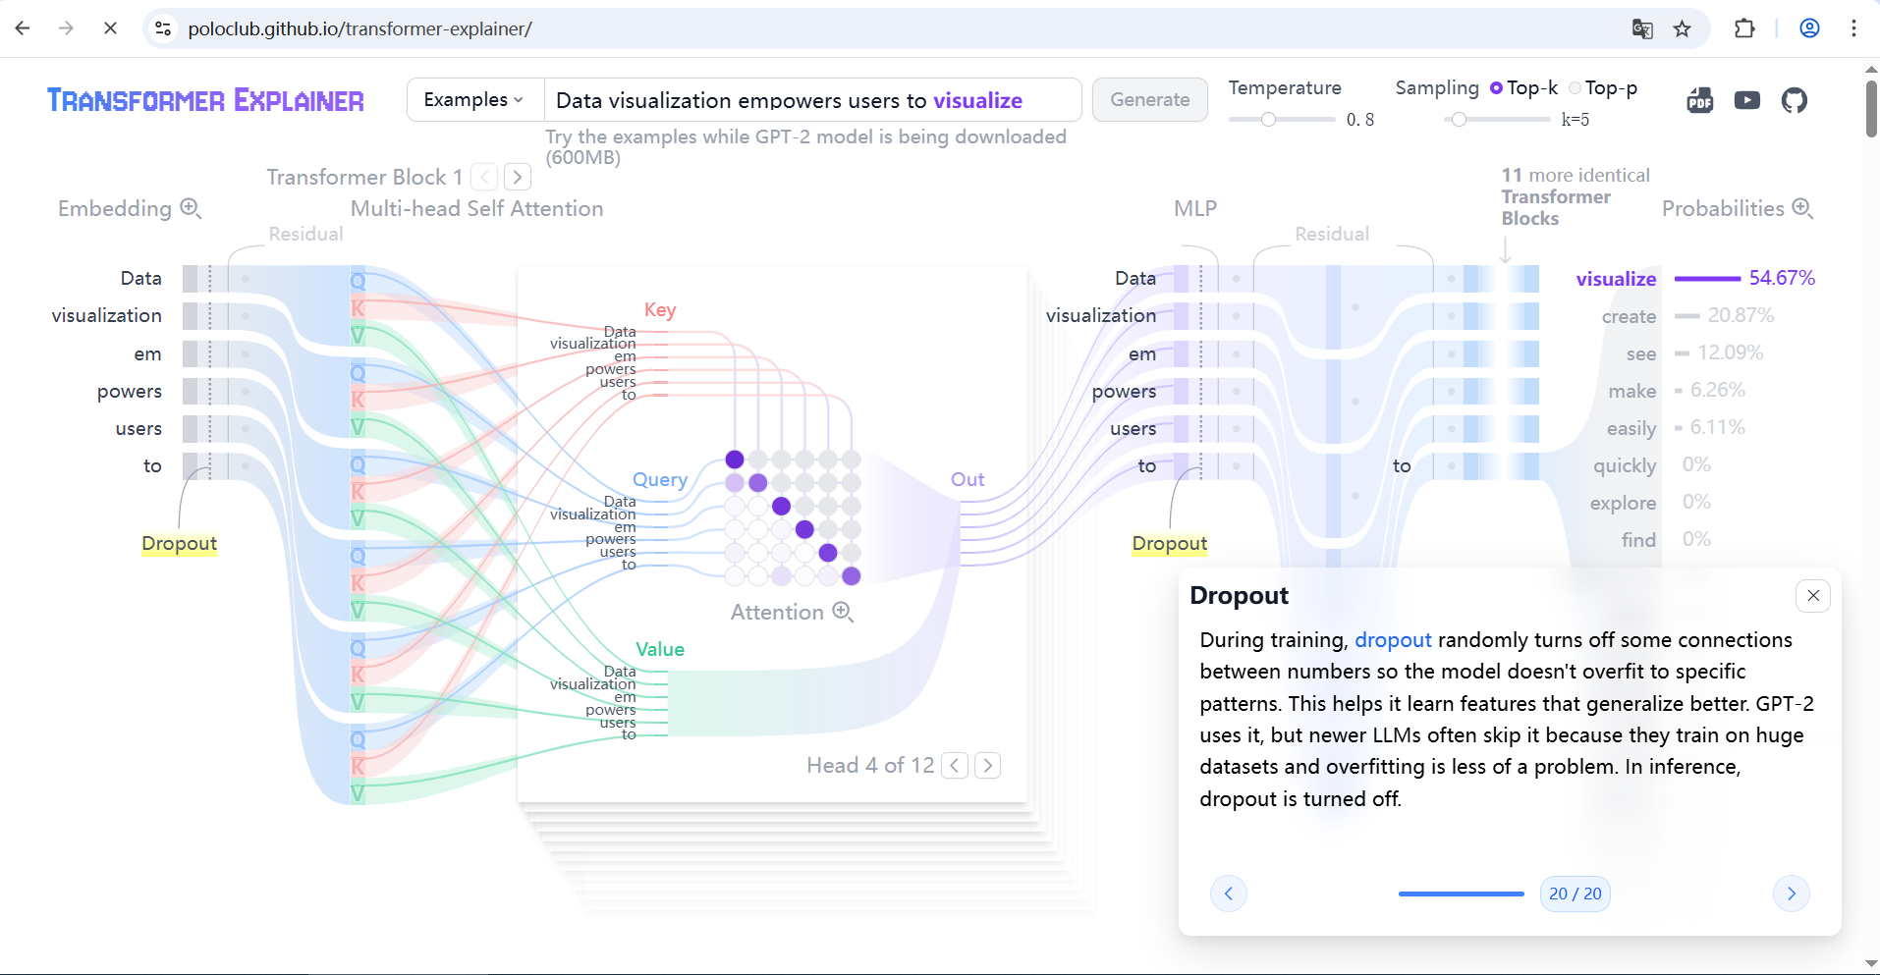Click the 'easily' probability token

tap(1631, 428)
